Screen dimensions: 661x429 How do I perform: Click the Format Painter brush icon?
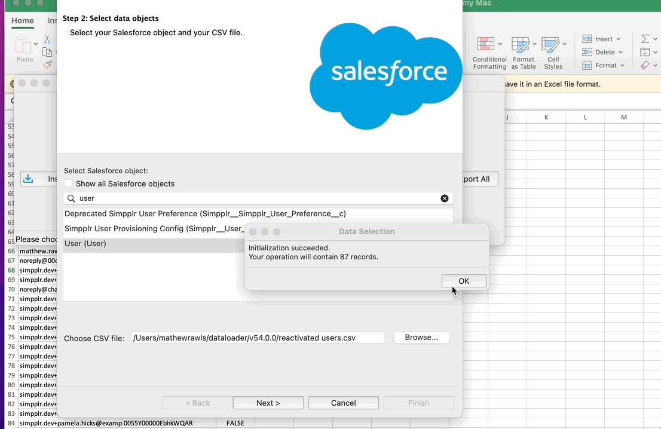point(47,65)
